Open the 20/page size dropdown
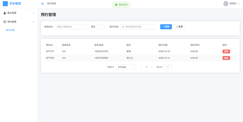 (x=126, y=67)
